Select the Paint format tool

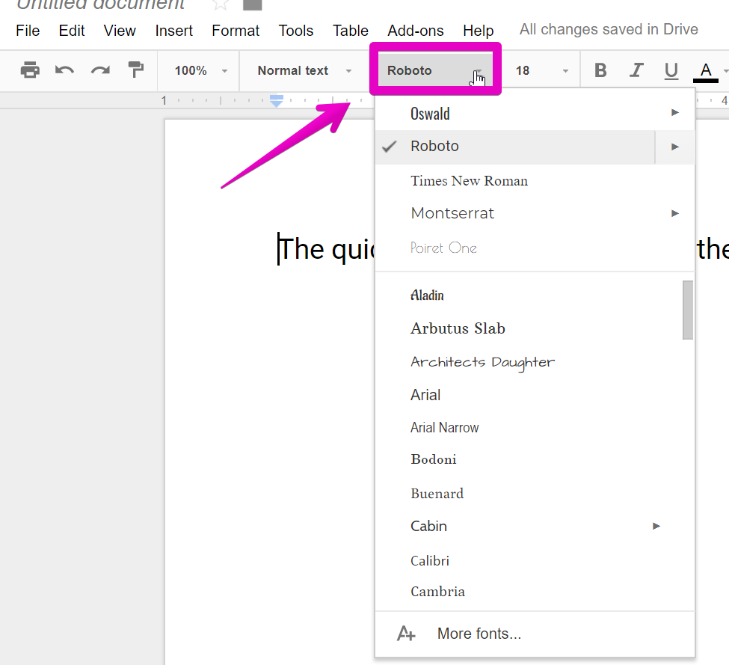[x=136, y=70]
